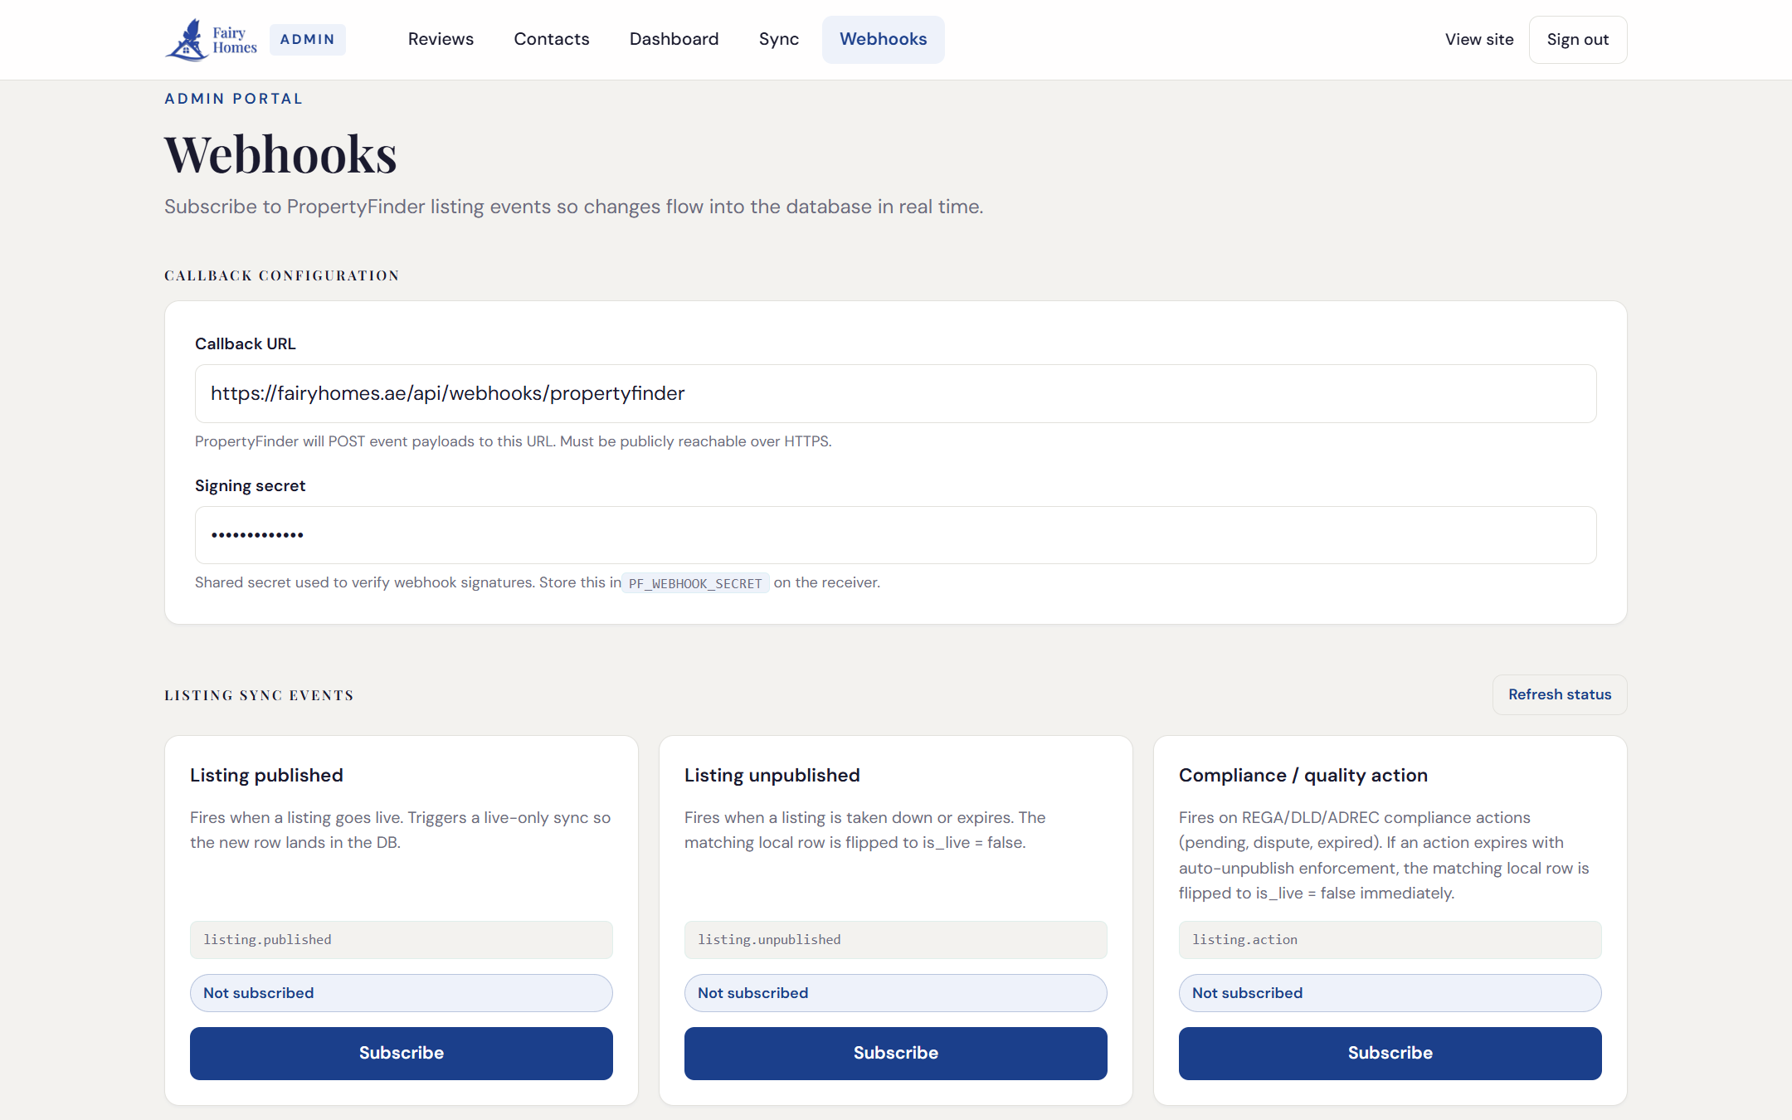Click the LISTING SYNC EVENTS section heading
This screenshot has width=1792, height=1120.
coord(259,695)
